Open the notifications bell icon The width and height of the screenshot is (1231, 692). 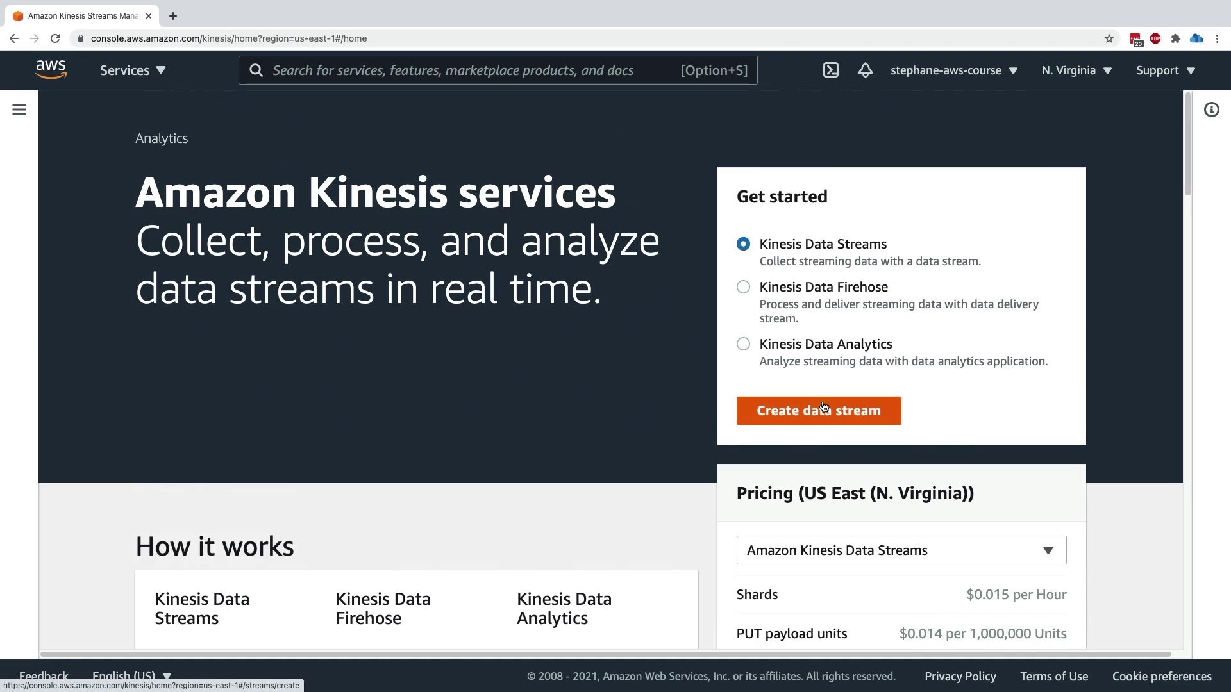click(865, 70)
